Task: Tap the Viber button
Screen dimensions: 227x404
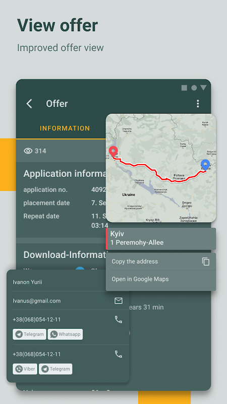Action: 25,369
